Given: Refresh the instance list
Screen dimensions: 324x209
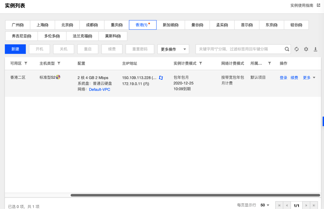Looking at the screenshot, I should pyautogui.click(x=297, y=49).
